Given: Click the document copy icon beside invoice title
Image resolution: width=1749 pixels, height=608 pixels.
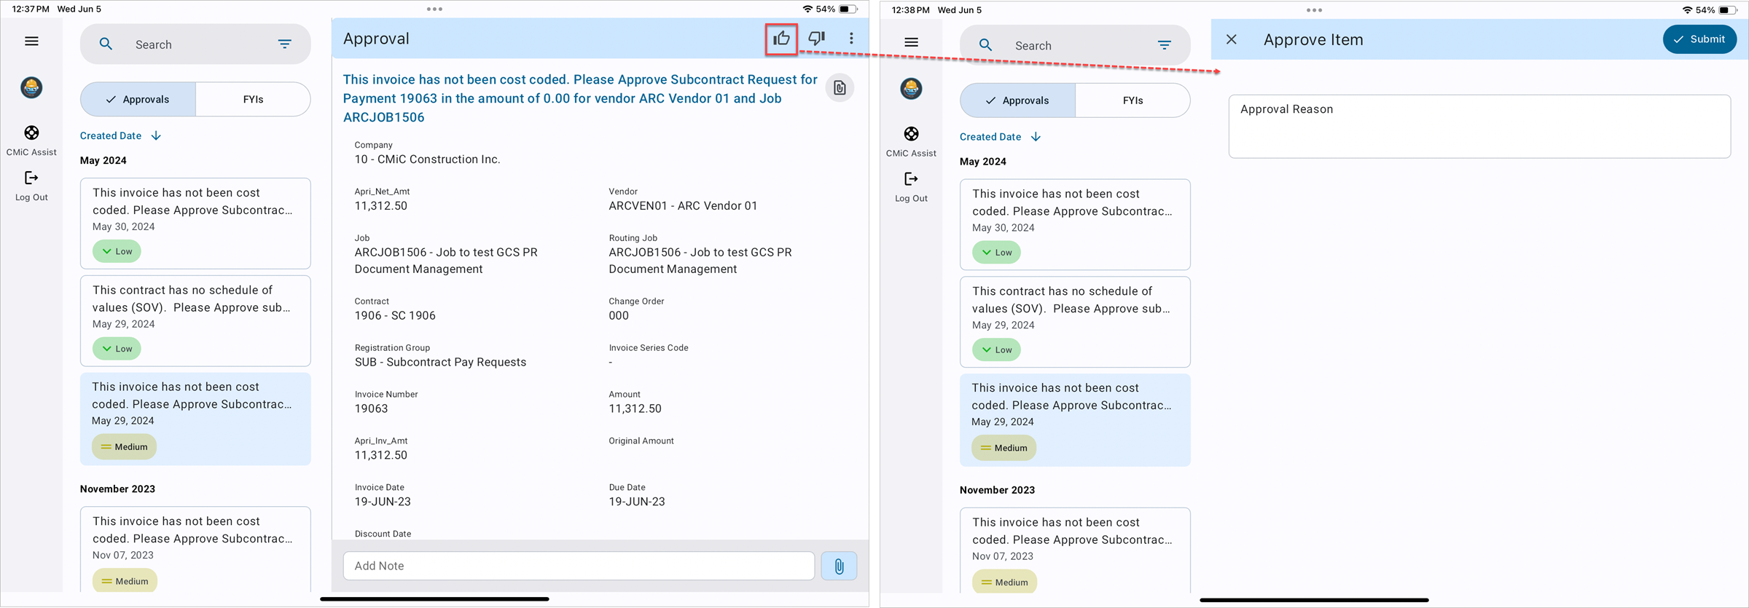Looking at the screenshot, I should (x=840, y=88).
